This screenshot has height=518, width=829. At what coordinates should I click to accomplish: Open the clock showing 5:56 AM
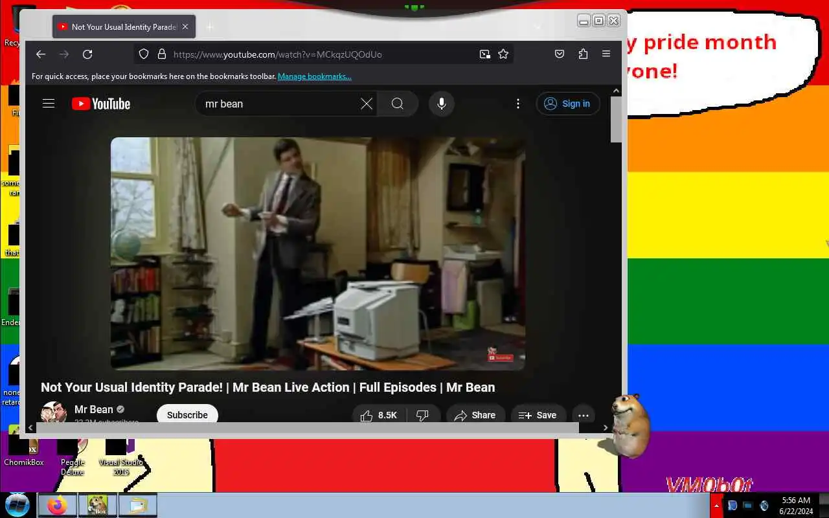[796, 506]
